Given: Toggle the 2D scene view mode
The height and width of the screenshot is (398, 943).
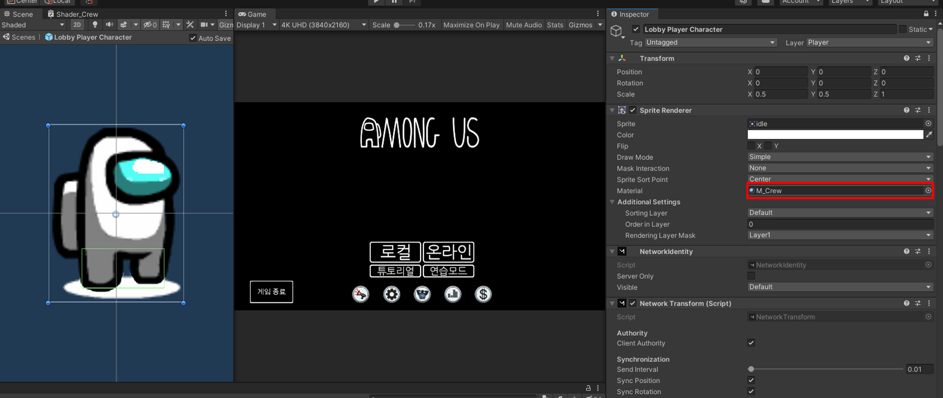Looking at the screenshot, I should click(77, 24).
